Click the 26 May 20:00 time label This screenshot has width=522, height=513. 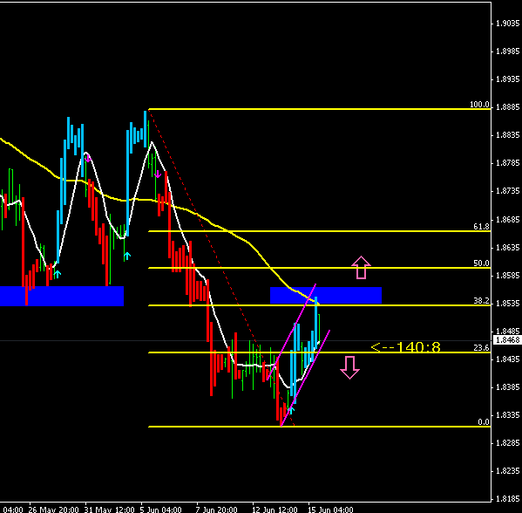point(53,510)
